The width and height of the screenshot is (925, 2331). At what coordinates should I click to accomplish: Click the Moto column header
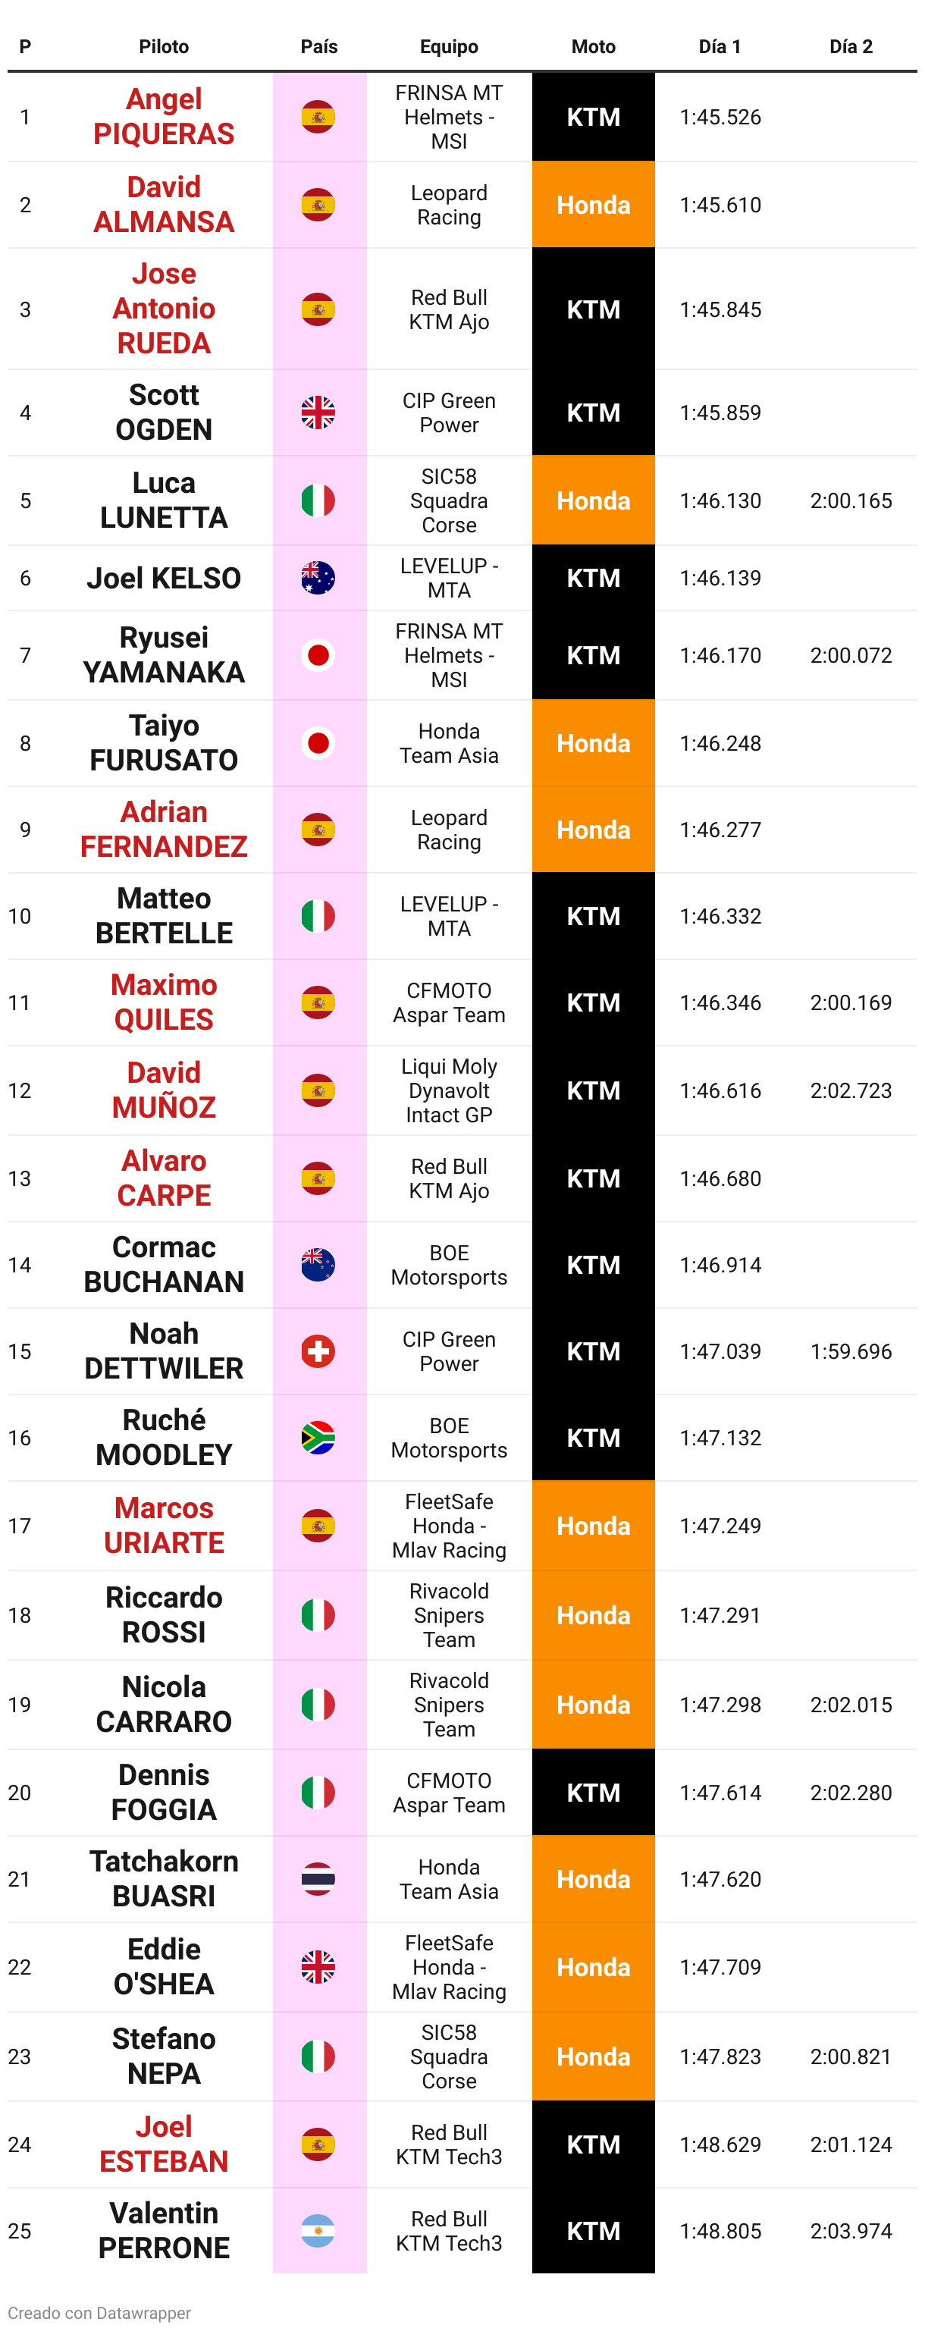click(593, 46)
